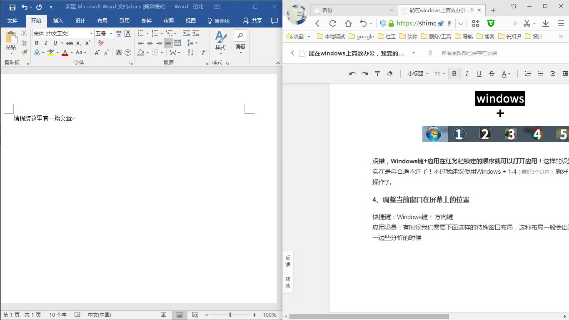
Task: Reload the page in the browser
Action: pos(333,24)
